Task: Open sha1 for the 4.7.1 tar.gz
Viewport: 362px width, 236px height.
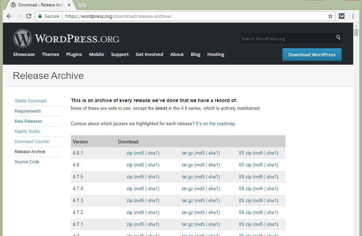Action: coord(214,224)
